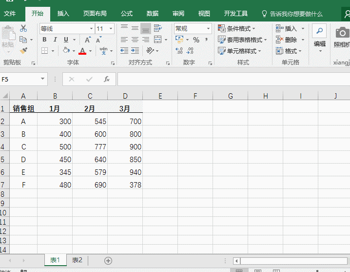
Task: Switch to the 审阅 Review tab
Action: [178, 14]
